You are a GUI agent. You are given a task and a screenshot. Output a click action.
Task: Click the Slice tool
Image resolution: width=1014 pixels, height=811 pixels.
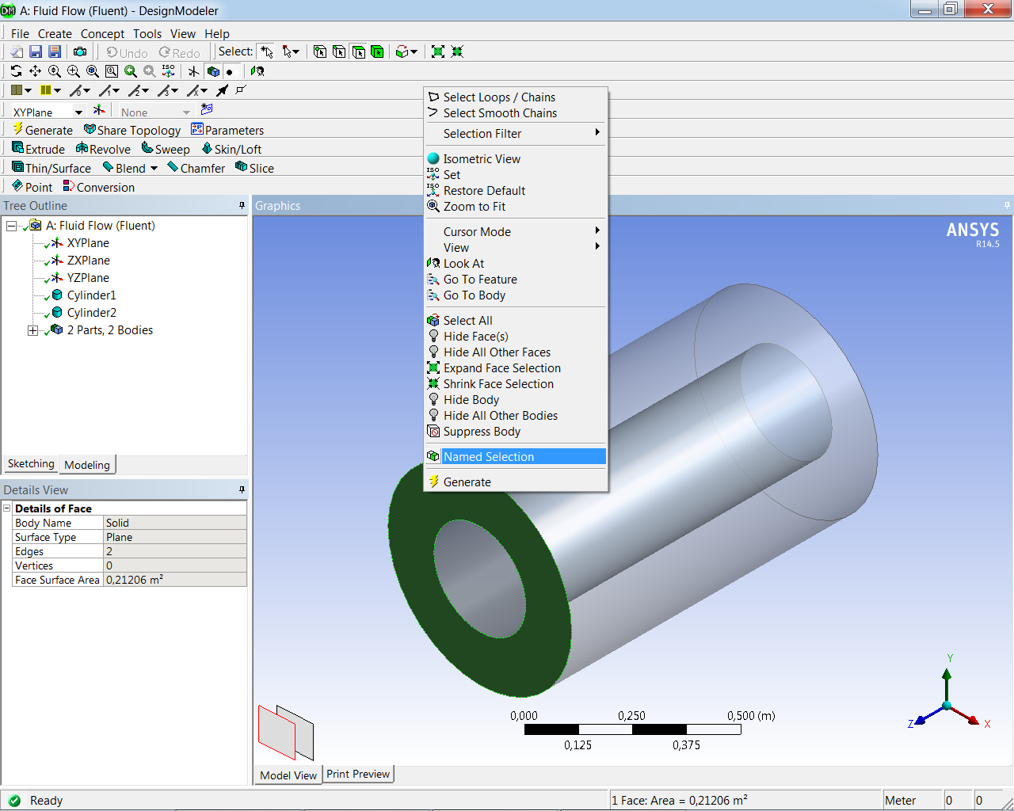[x=254, y=168]
